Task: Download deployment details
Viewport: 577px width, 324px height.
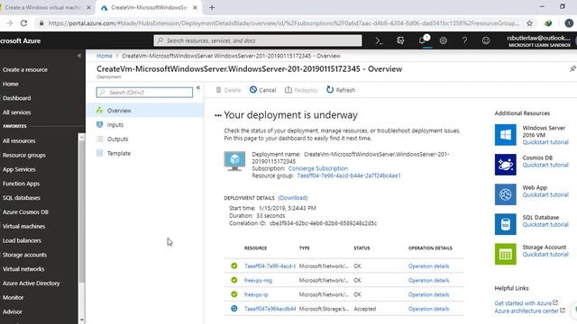Action: (x=293, y=198)
